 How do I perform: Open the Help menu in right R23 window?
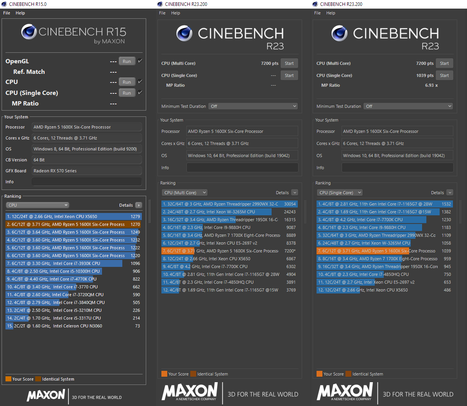[331, 13]
